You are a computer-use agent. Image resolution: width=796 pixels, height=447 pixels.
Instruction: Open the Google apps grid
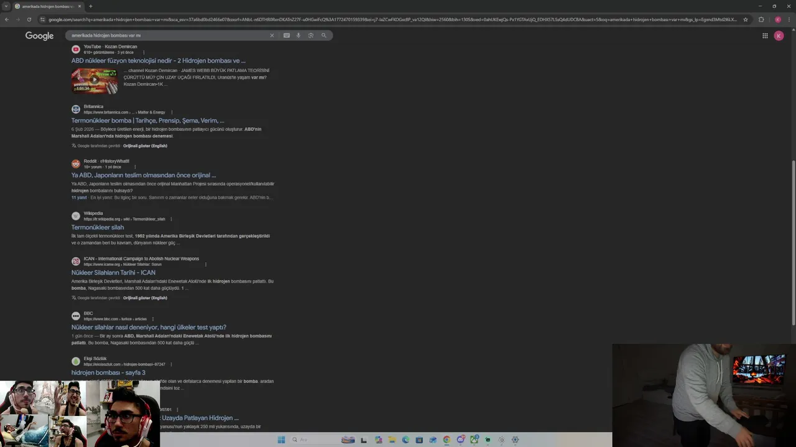765,35
